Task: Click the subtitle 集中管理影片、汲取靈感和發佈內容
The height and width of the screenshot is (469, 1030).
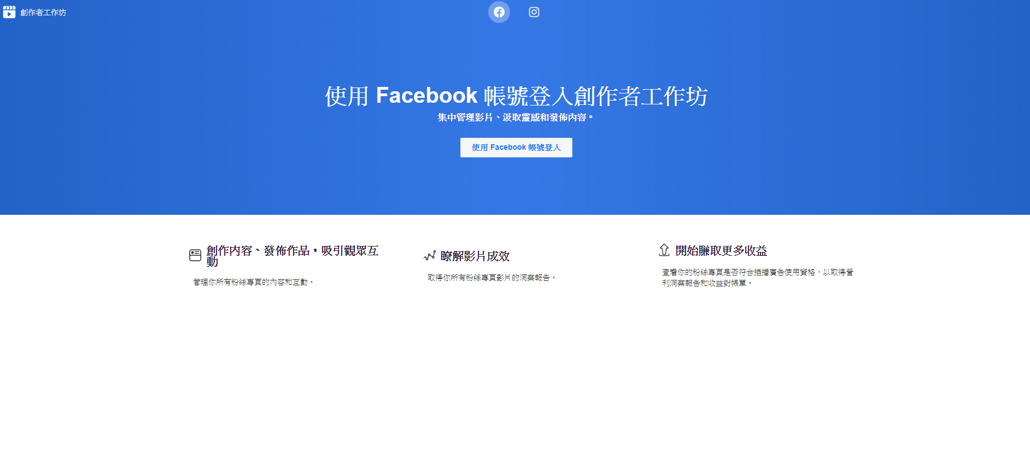Action: [x=515, y=118]
